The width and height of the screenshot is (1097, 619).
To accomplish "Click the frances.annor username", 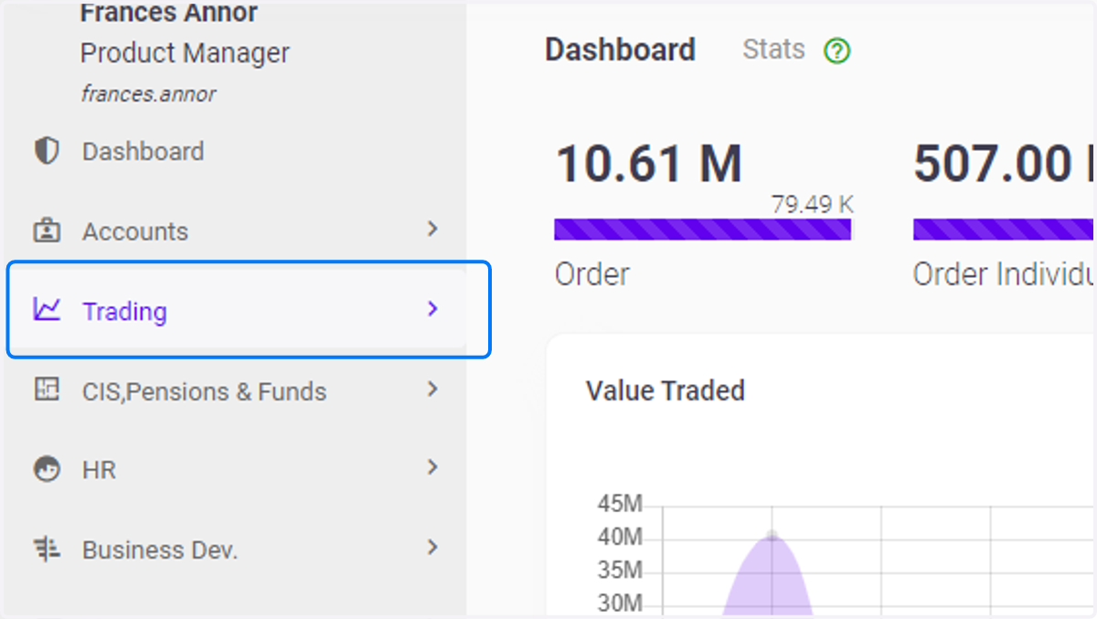I will click(x=148, y=93).
